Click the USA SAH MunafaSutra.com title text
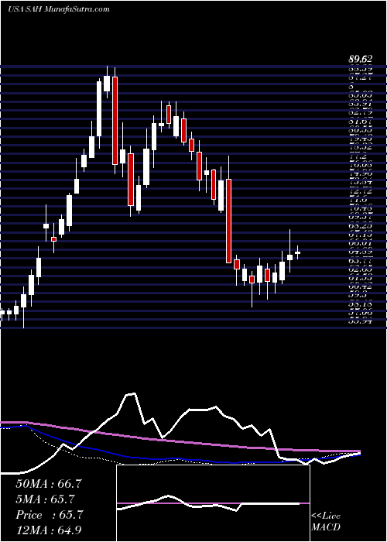387x542 pixels. [x=58, y=9]
